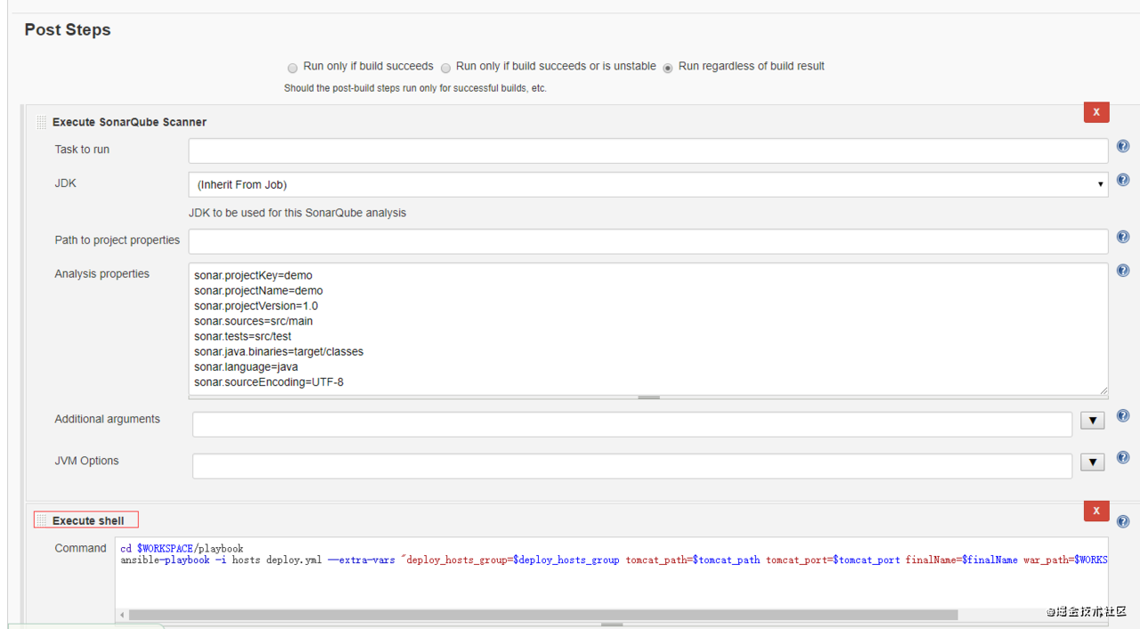Show help for Path to project properties
This screenshot has height=629, width=1140.
[x=1123, y=237]
